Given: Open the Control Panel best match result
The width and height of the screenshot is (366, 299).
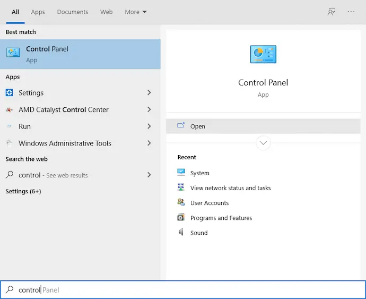Looking at the screenshot, I should pyautogui.click(x=80, y=54).
